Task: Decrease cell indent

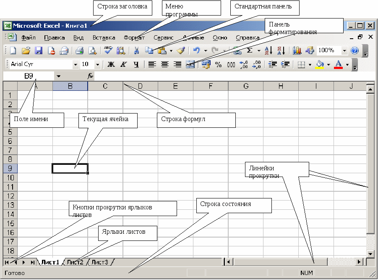Action: pos(272,64)
